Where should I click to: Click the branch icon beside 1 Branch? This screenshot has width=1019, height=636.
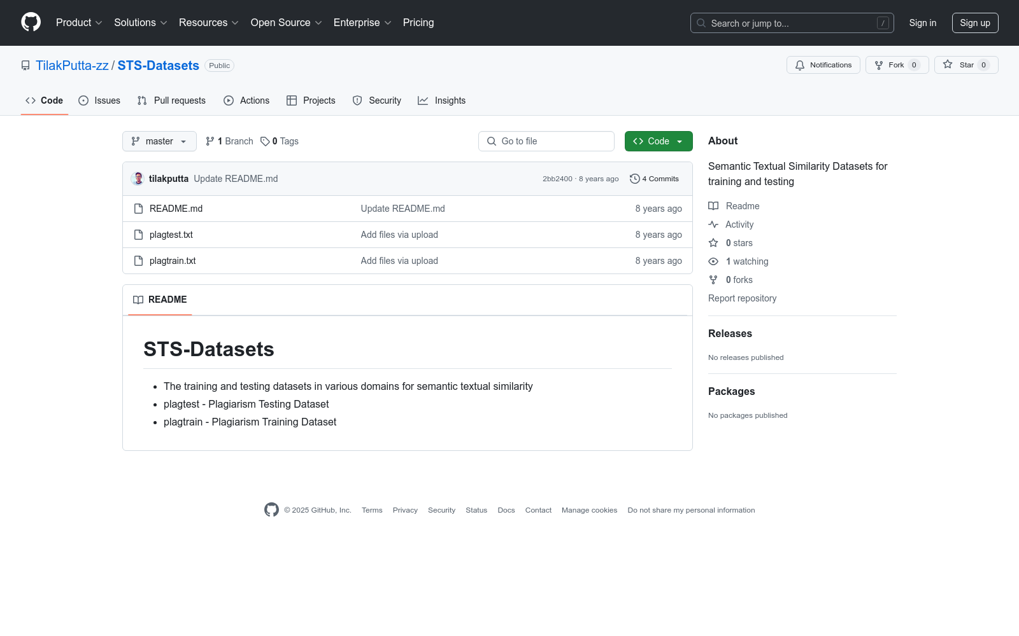210,141
